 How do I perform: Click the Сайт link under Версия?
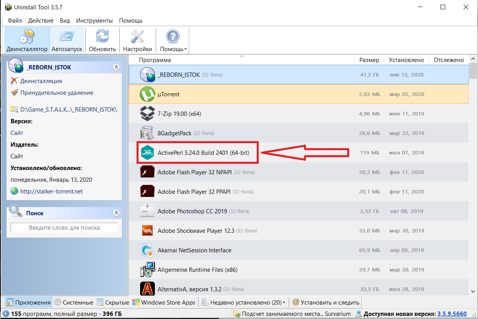click(17, 133)
